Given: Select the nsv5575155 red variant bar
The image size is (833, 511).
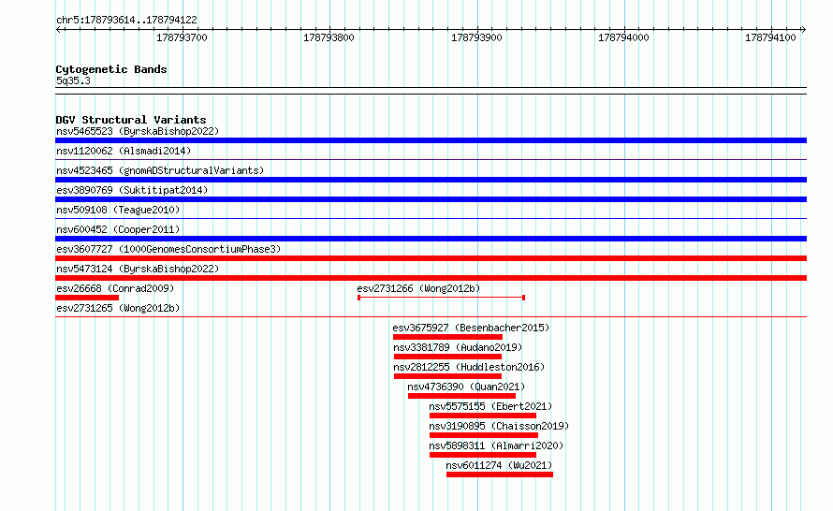Looking at the screenshot, I should (x=483, y=416).
